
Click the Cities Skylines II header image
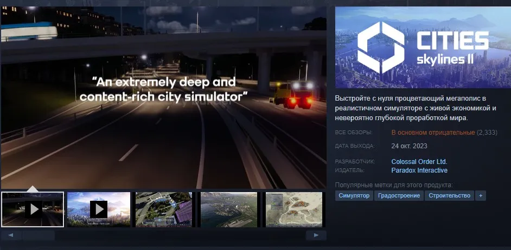coord(423,48)
